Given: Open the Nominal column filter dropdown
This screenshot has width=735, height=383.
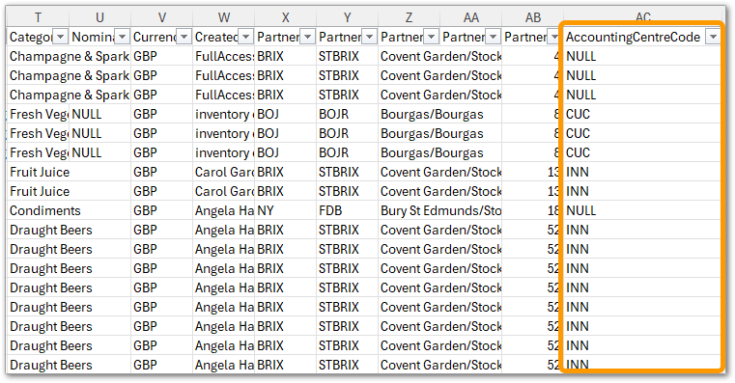Looking at the screenshot, I should (123, 37).
